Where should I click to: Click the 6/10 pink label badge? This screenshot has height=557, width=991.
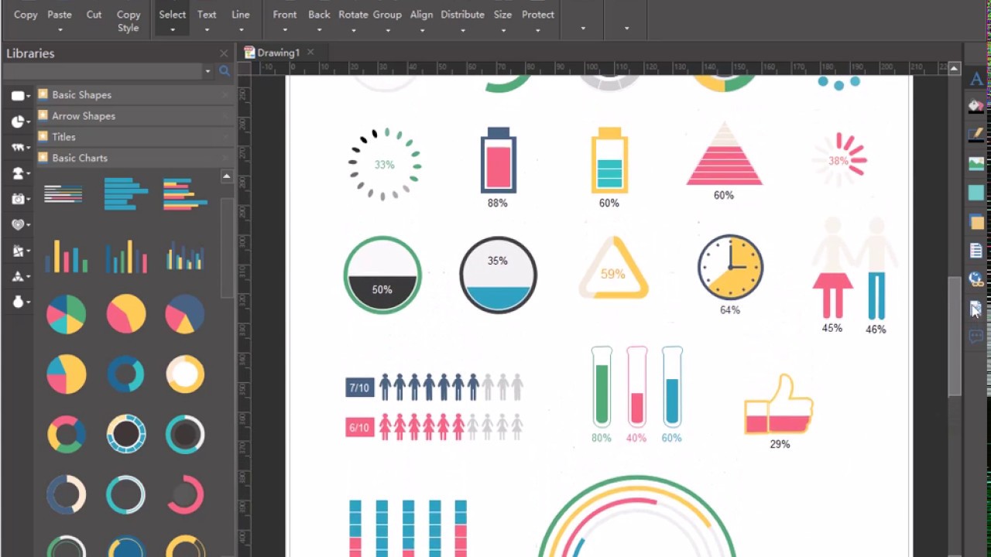click(x=359, y=427)
